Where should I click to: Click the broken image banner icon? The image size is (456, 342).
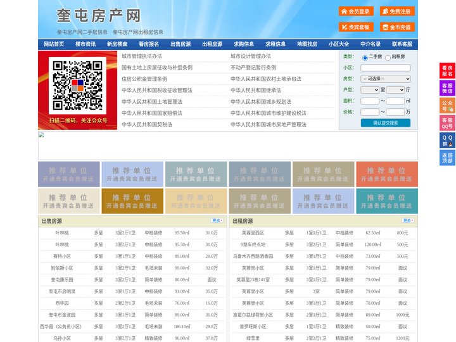point(41,135)
